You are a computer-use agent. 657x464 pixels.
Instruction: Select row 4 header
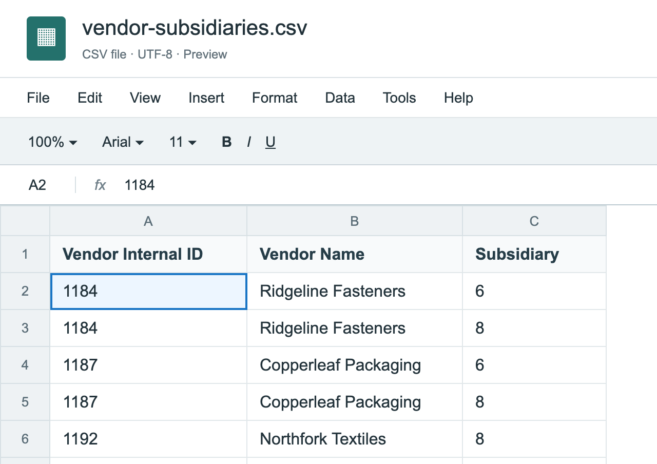click(x=25, y=365)
